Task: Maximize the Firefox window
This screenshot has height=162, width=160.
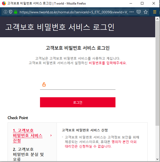Action: [142, 3]
